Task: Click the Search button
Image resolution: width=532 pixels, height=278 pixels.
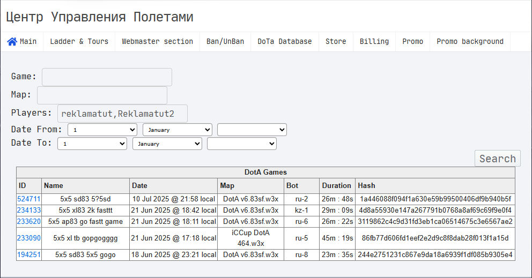Action: coord(497,159)
